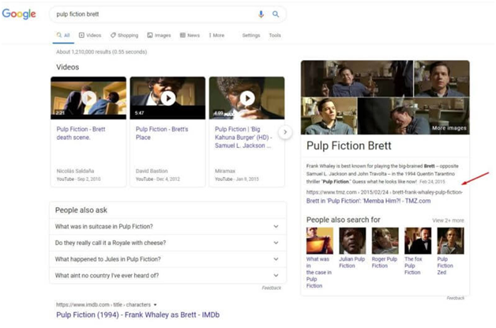Click the 'David Bastion' uploader name
The height and width of the screenshot is (328, 496).
[152, 171]
